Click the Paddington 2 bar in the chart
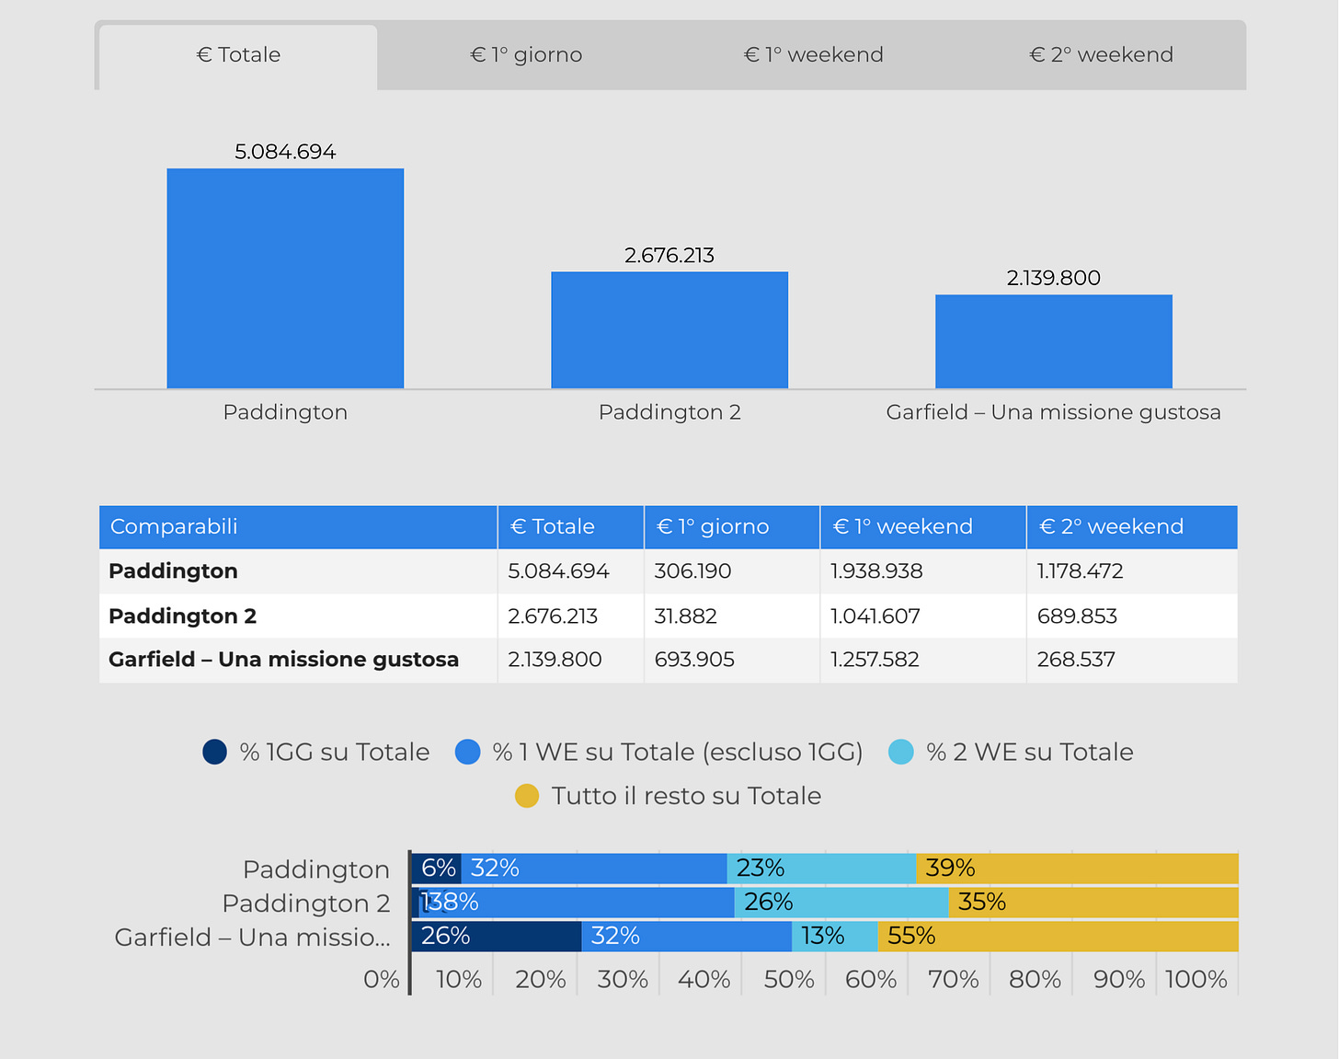 [x=669, y=330]
